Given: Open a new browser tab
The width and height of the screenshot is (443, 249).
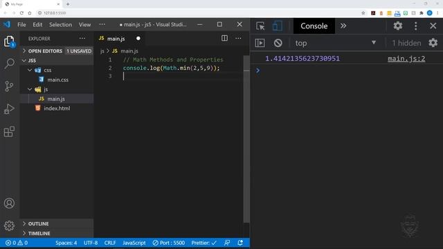Looking at the screenshot, I should point(68,4).
